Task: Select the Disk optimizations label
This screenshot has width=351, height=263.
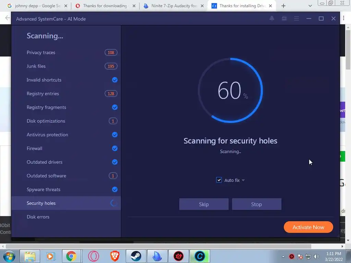Action: coord(46,121)
